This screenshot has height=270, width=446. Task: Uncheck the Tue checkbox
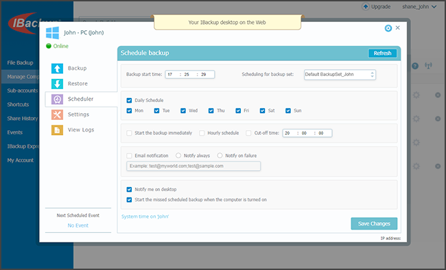tap(156, 110)
